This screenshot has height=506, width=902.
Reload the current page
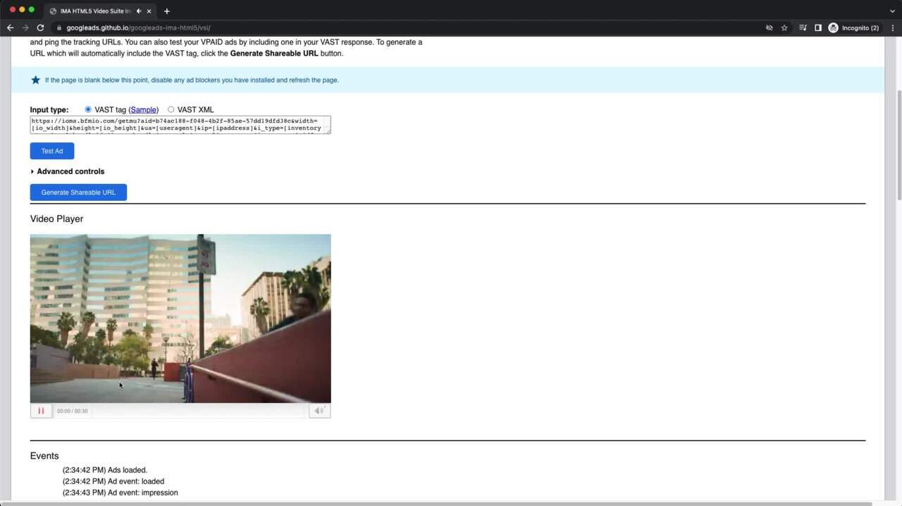[x=40, y=28]
